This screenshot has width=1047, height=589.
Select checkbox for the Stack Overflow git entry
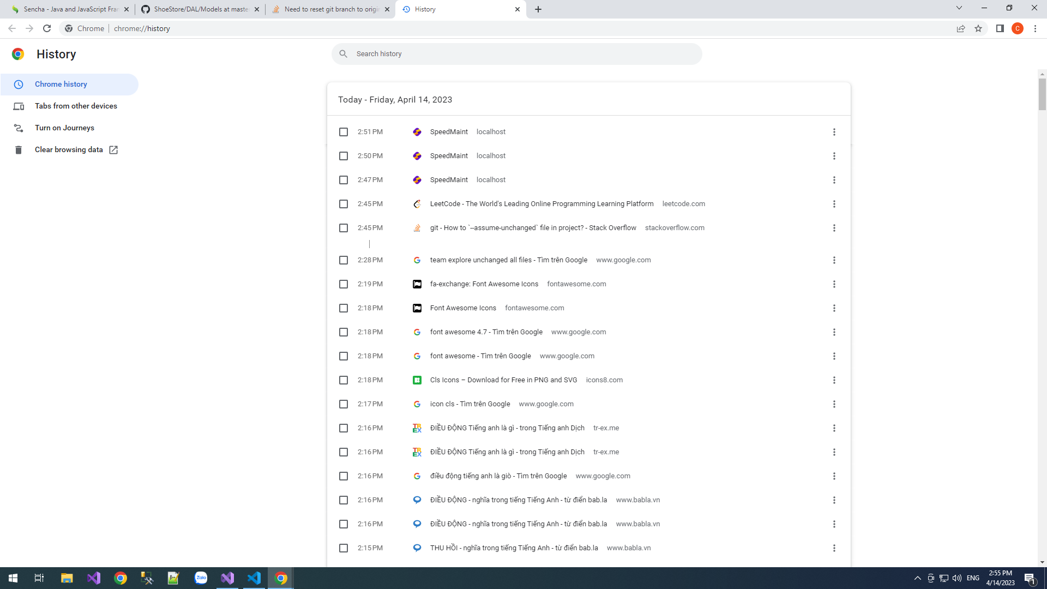[344, 228]
